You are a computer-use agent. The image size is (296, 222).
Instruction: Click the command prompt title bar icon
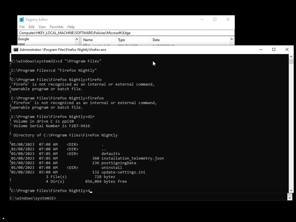point(16,50)
